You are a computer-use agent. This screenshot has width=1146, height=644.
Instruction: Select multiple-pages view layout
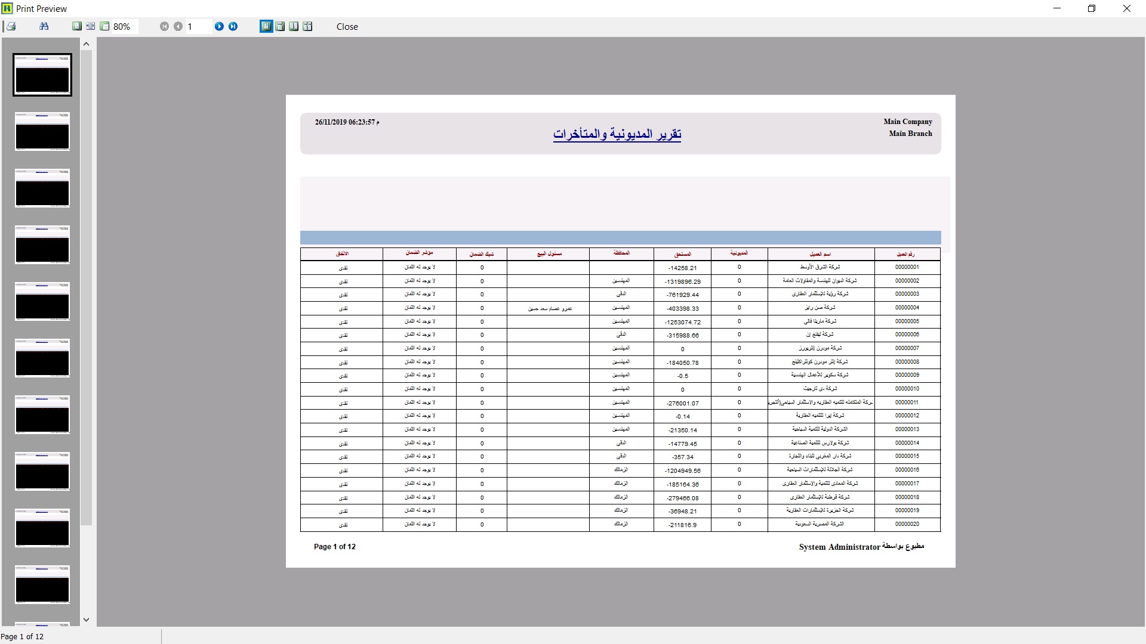307,26
